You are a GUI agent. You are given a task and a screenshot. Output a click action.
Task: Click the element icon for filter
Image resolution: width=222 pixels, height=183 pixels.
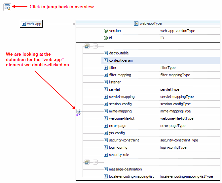[x=106, y=68]
